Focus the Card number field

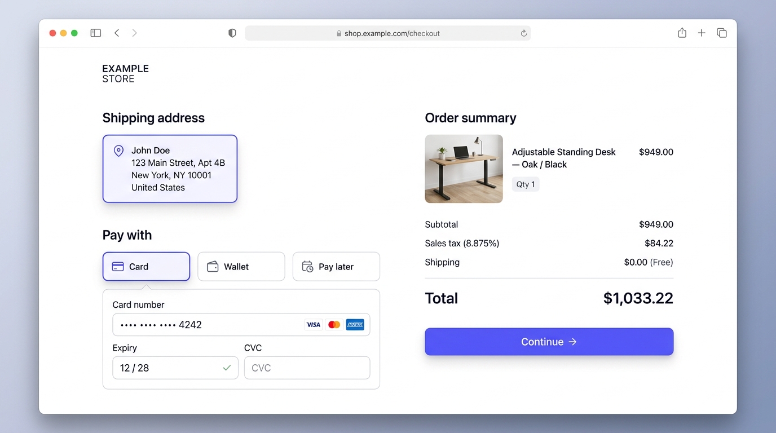click(241, 325)
